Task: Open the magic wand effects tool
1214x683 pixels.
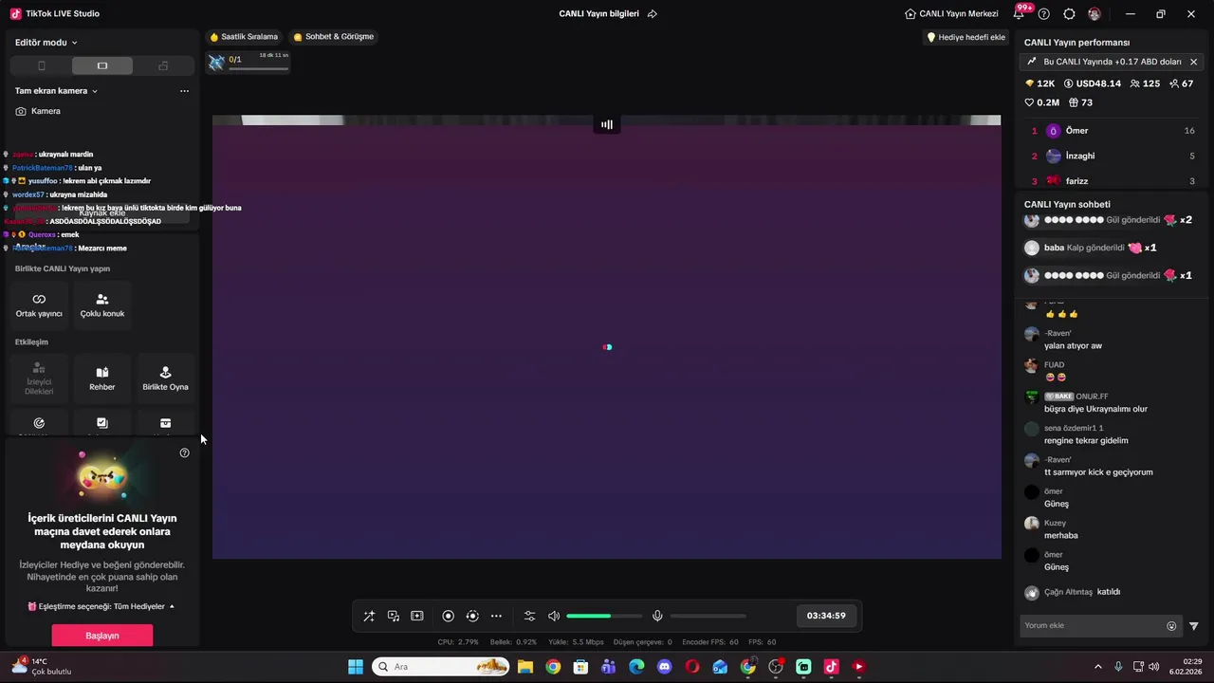Action: pyautogui.click(x=369, y=616)
